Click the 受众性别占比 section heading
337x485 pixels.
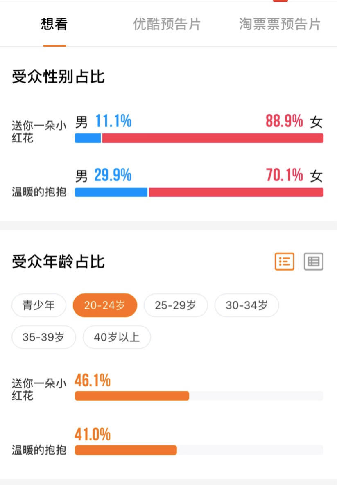coord(58,77)
